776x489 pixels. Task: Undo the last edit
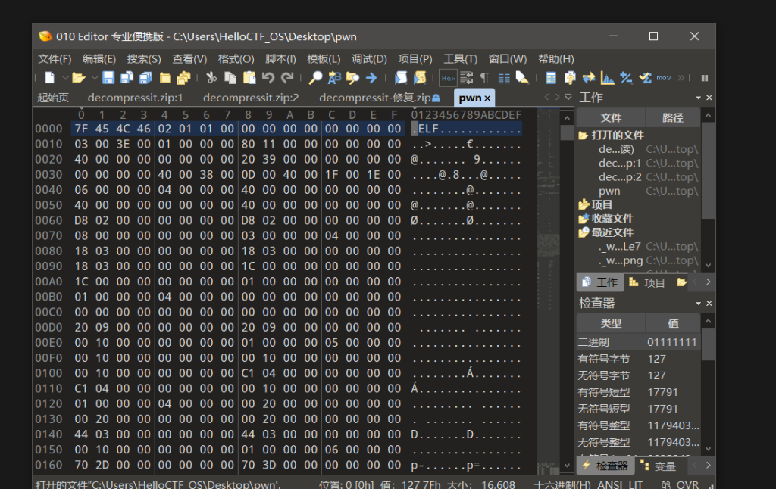(x=268, y=78)
